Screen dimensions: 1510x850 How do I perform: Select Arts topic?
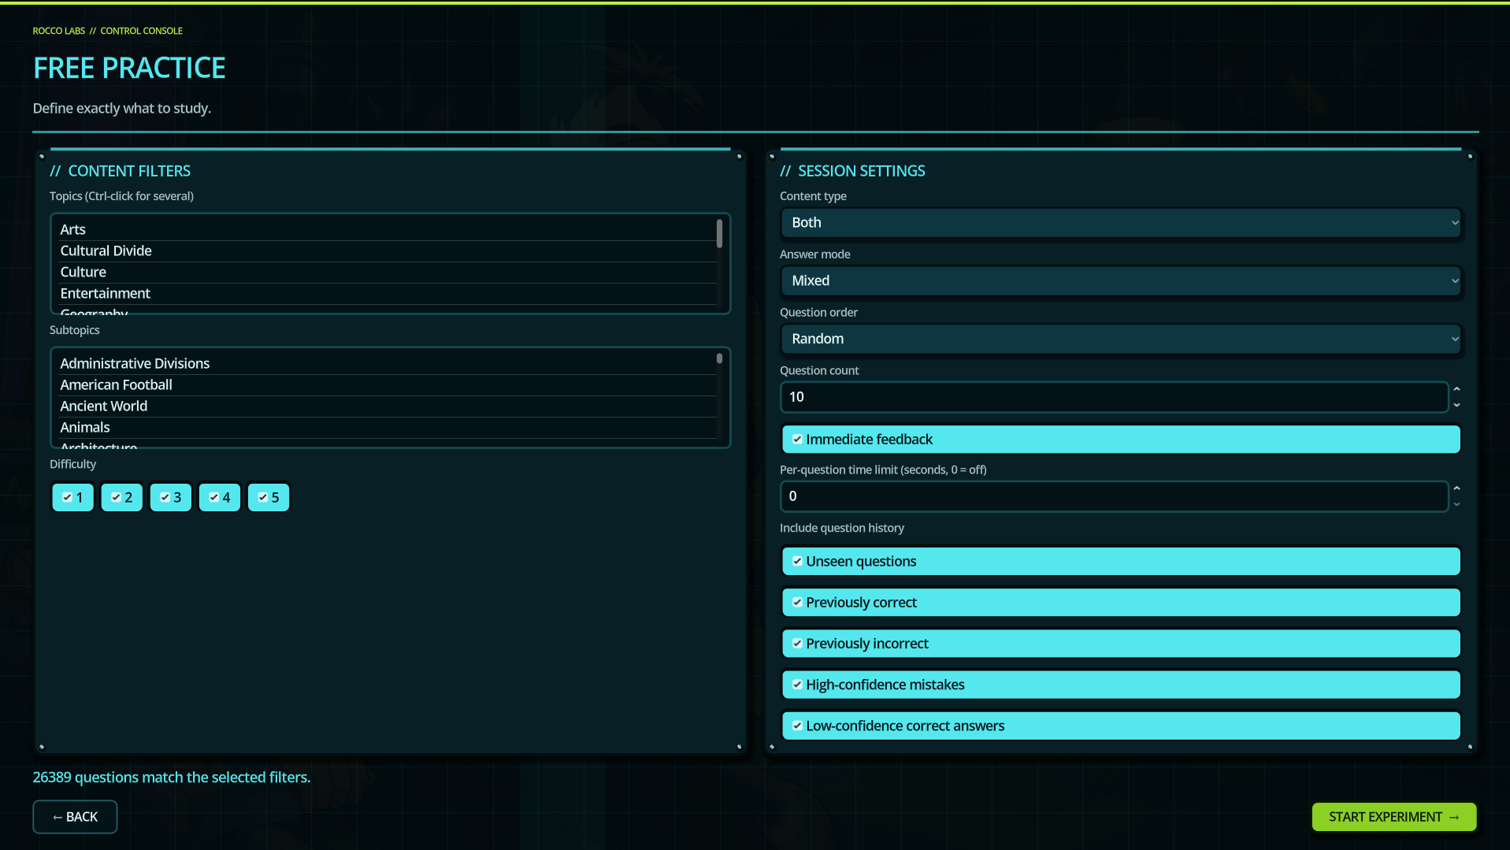click(387, 230)
